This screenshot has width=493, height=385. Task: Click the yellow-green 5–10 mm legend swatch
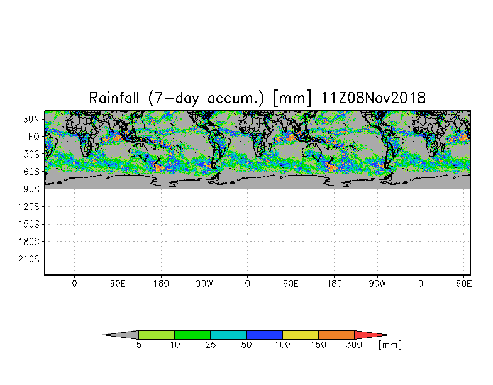pyautogui.click(x=157, y=335)
